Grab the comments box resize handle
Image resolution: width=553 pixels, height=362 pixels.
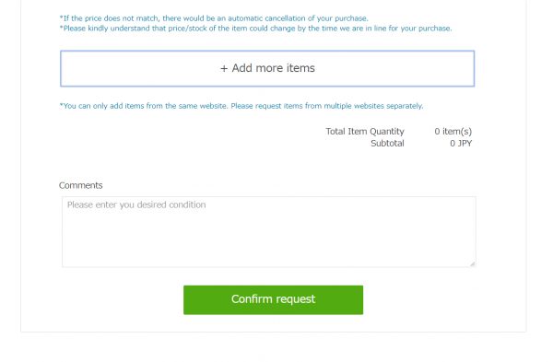click(x=472, y=263)
